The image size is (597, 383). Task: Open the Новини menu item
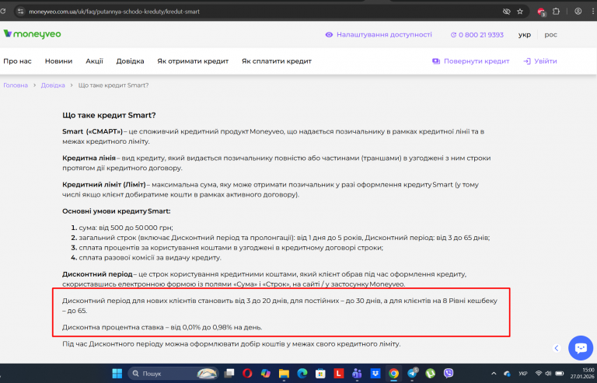[x=58, y=61]
